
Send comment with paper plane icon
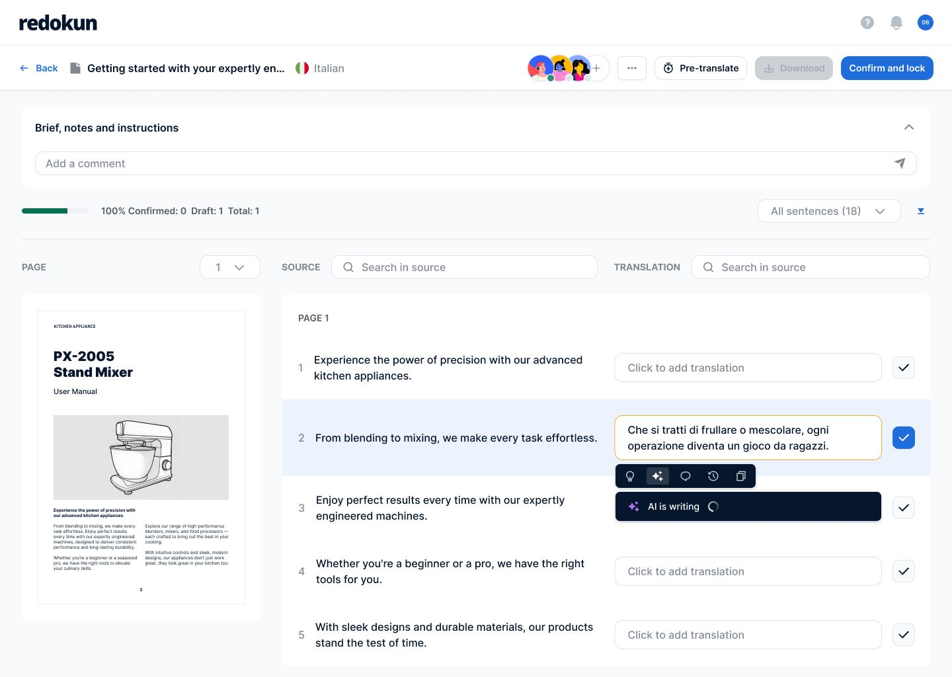[900, 163]
